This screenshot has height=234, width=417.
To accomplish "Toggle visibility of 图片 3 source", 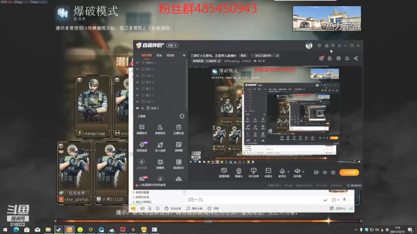I will (x=138, y=69).
